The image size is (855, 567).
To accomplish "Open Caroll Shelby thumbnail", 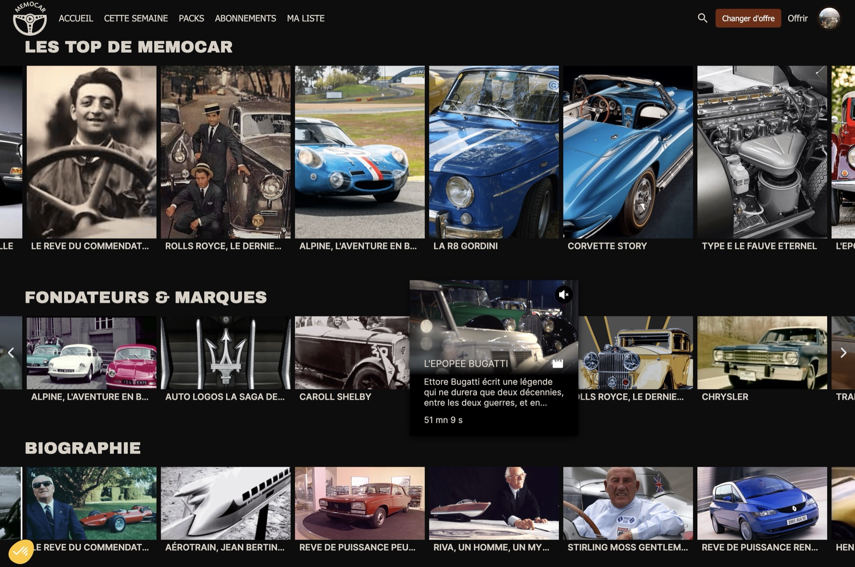I will click(x=352, y=353).
